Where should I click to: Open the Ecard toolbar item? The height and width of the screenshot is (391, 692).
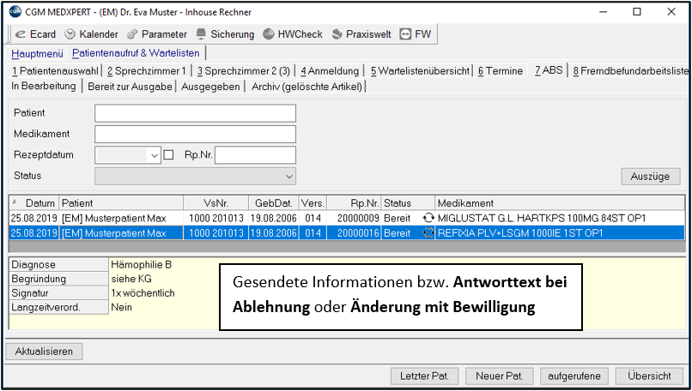coord(35,34)
